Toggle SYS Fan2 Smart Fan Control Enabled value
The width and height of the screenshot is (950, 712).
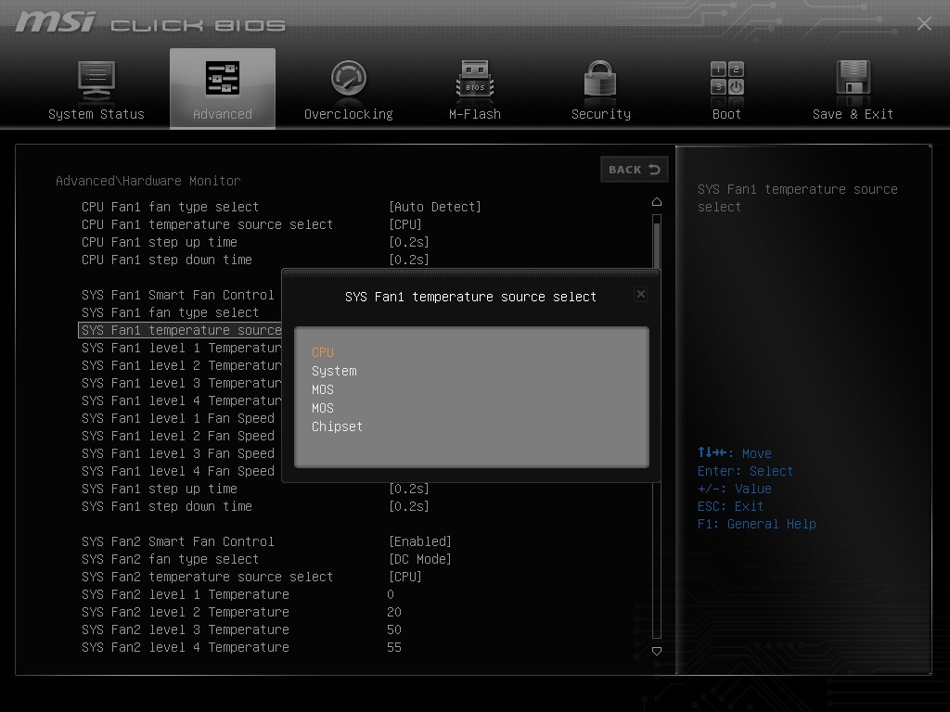pyautogui.click(x=420, y=541)
